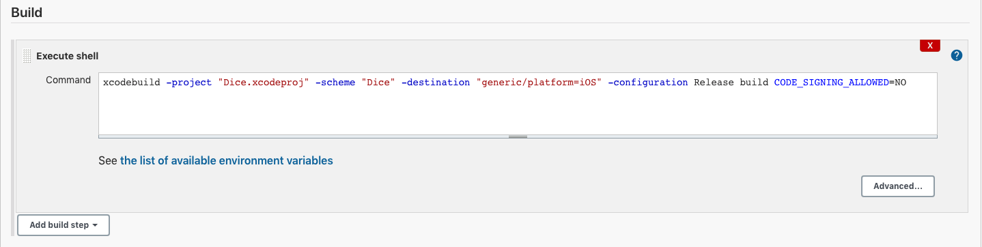Open the Advanced... options
The height and width of the screenshot is (247, 982).
click(898, 186)
